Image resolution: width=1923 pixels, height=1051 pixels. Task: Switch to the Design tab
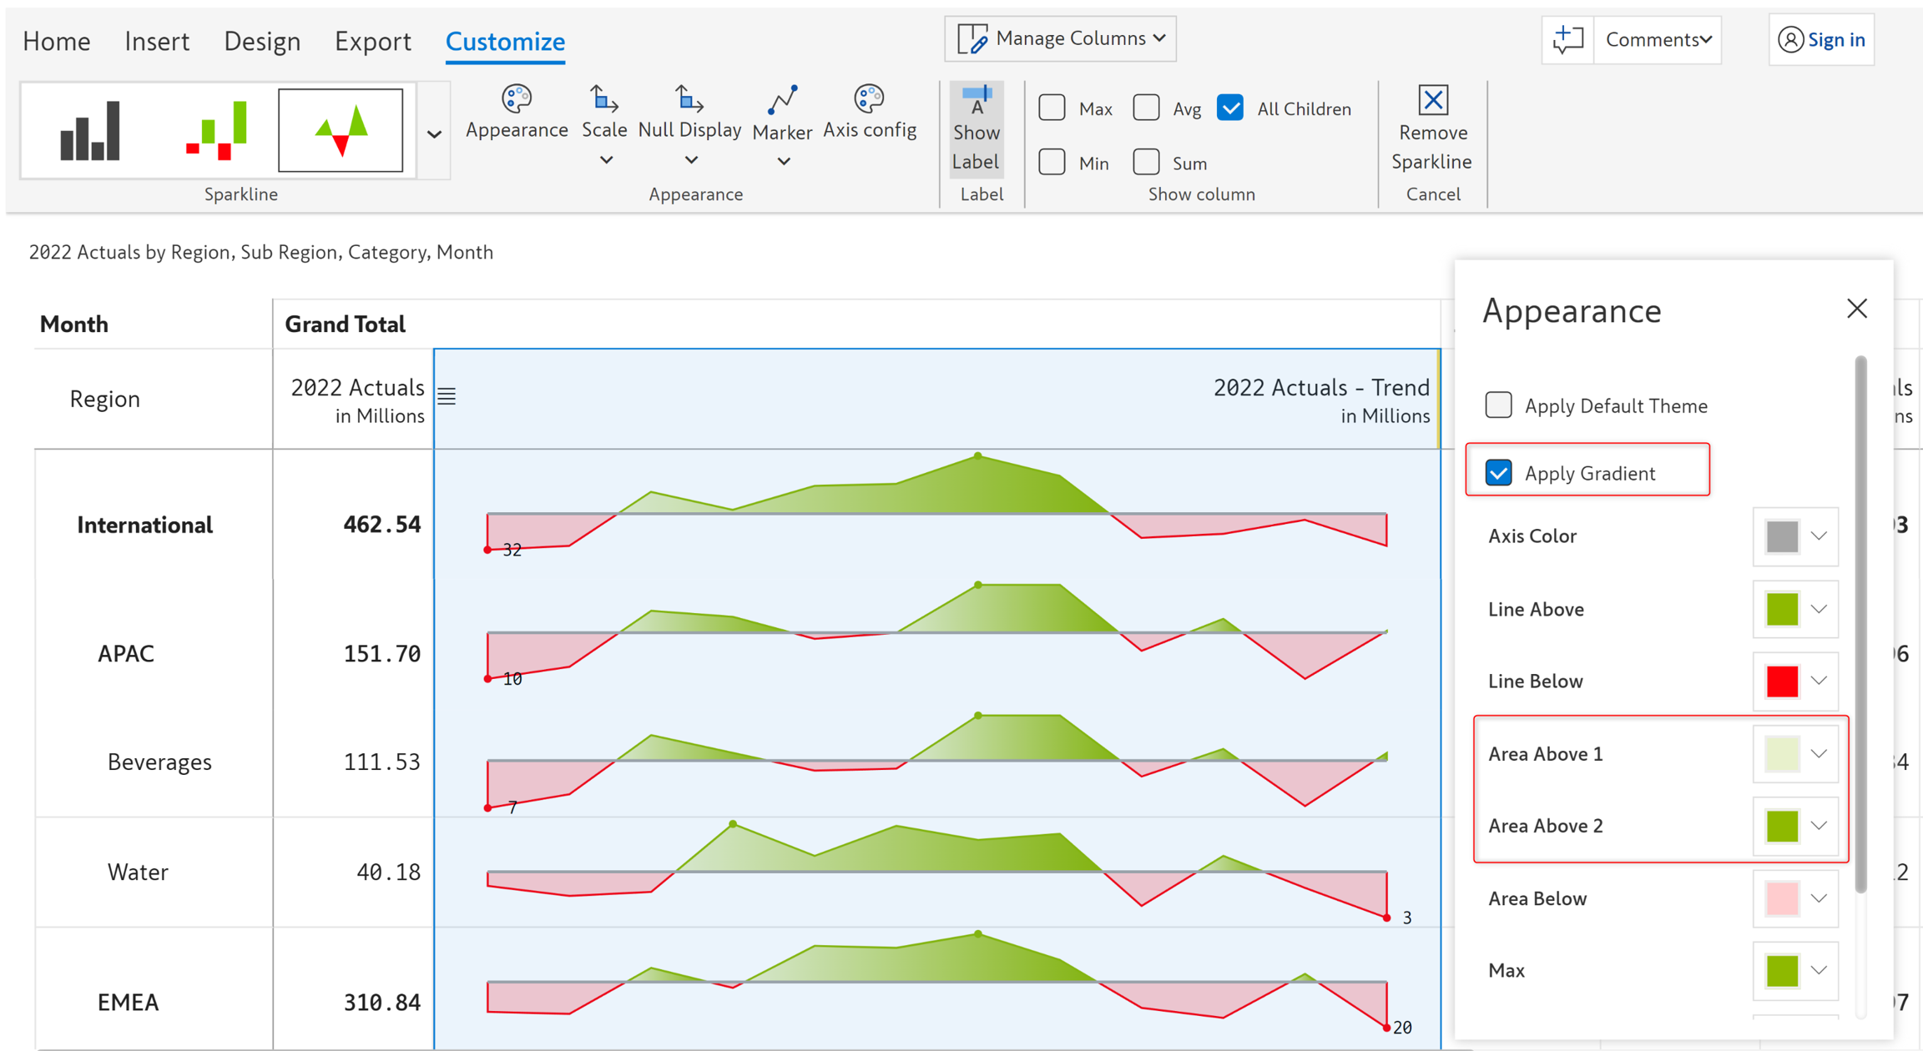pos(261,41)
